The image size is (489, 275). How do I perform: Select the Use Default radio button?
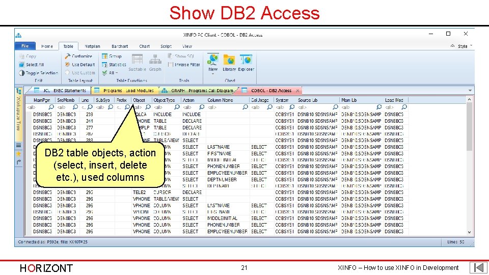coord(67,65)
